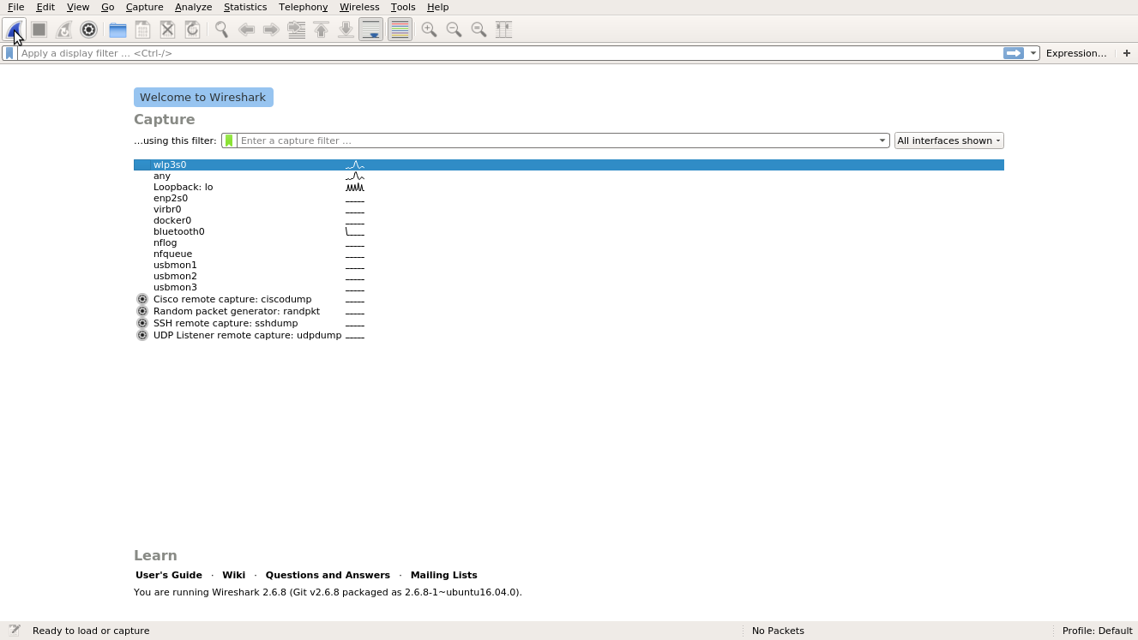Select the bluetooth0 interface
Viewport: 1138px width, 640px height.
point(569,231)
